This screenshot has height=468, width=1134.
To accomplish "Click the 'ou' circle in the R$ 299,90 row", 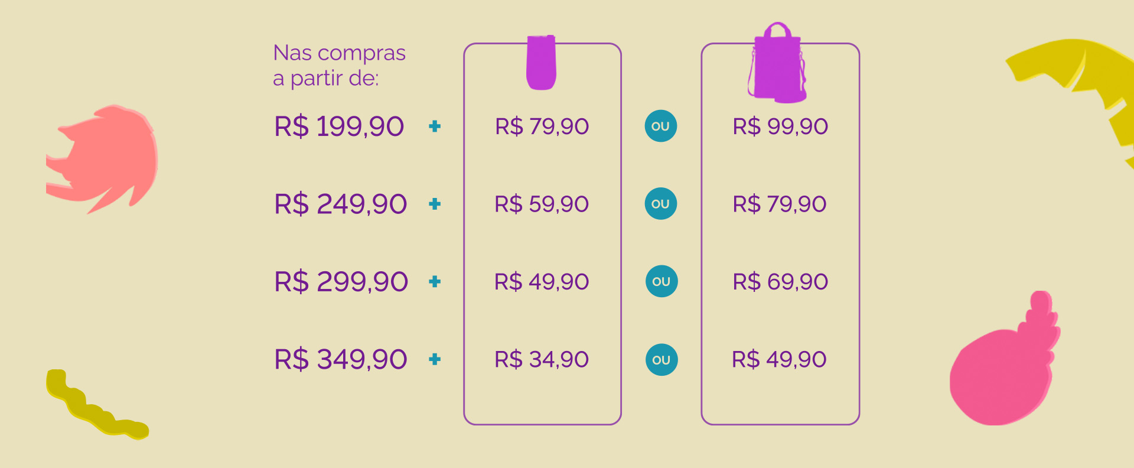I will coord(661,281).
